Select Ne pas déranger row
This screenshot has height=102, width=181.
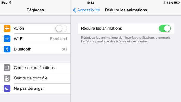(35, 88)
